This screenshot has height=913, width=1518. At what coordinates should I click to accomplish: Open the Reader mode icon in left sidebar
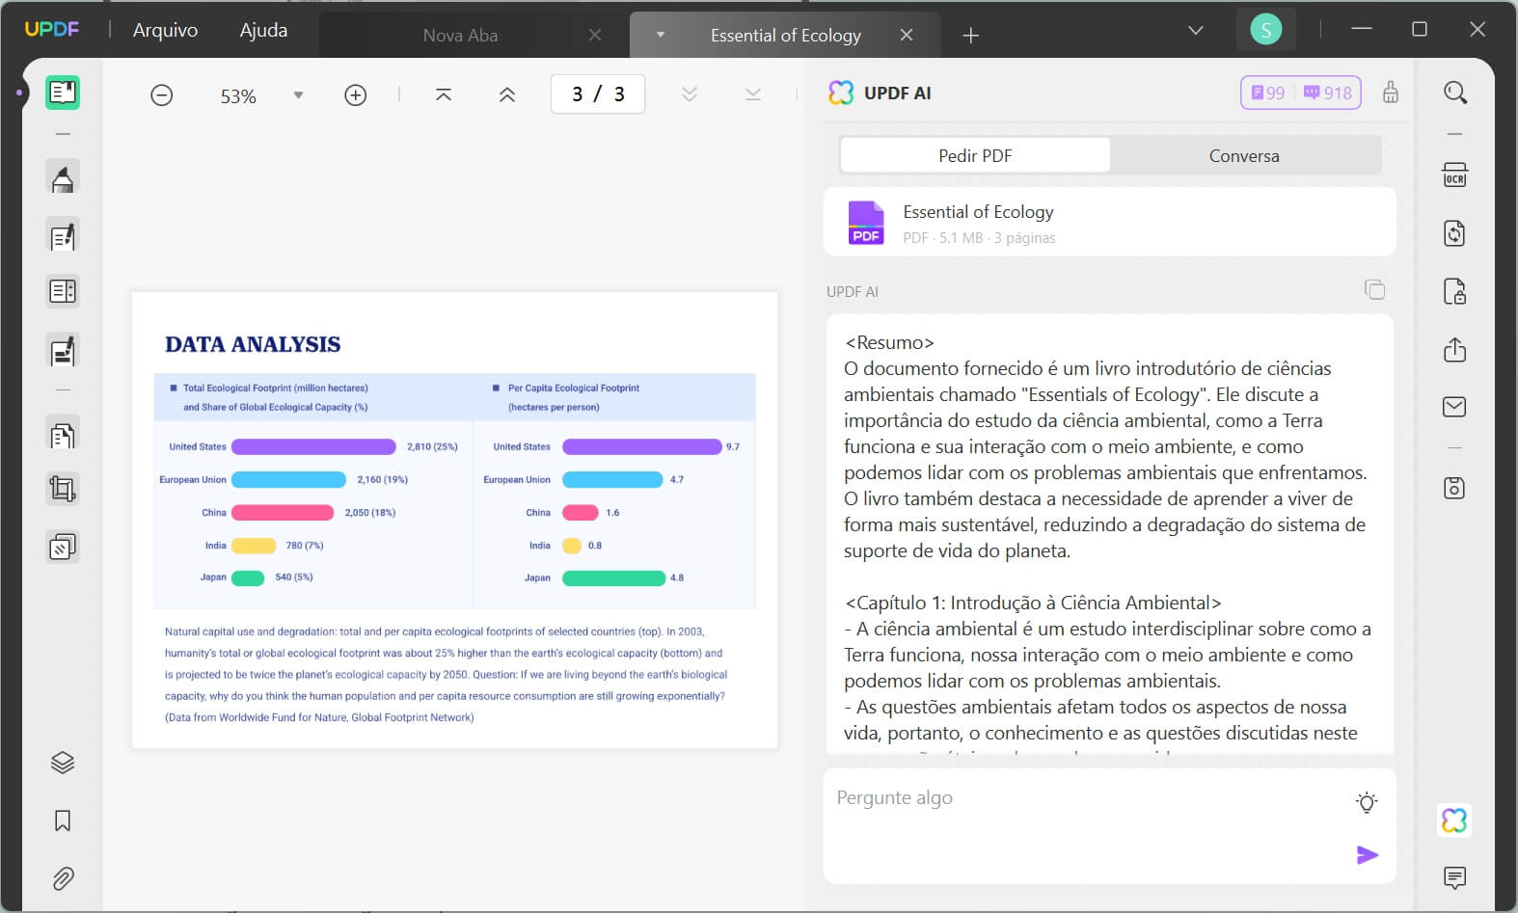pos(63,93)
